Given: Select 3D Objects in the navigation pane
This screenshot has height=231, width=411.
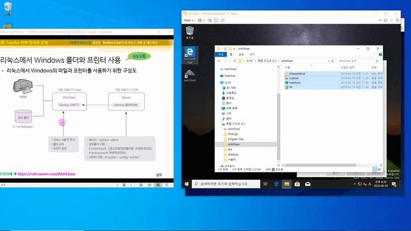Looking at the screenshot, I should click(x=229, y=88).
